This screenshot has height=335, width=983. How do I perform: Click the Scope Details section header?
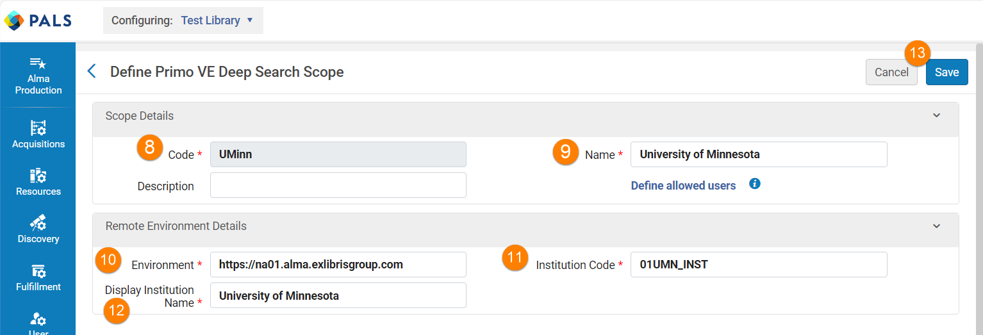pyautogui.click(x=525, y=119)
